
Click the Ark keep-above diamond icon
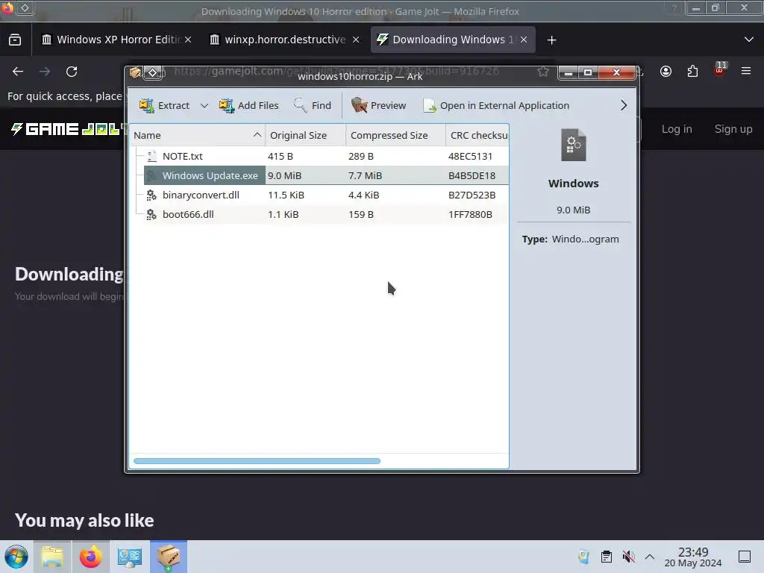[152, 72]
